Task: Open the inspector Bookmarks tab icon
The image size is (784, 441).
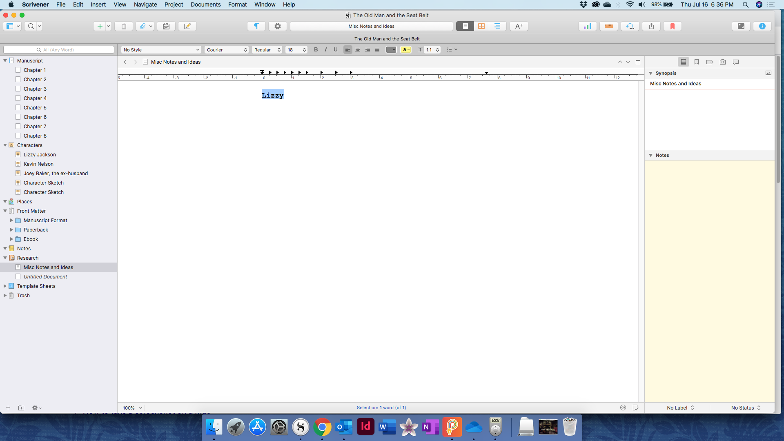Action: pos(697,62)
